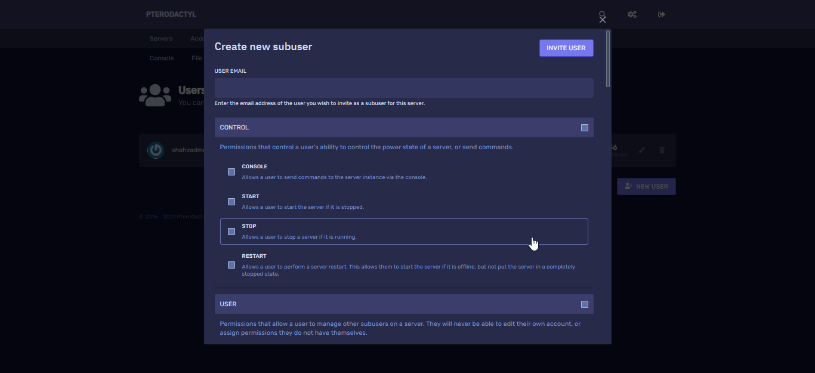Select all CONTROL permissions via header checkbox
Screen dimensions: 815x373
click(585, 128)
